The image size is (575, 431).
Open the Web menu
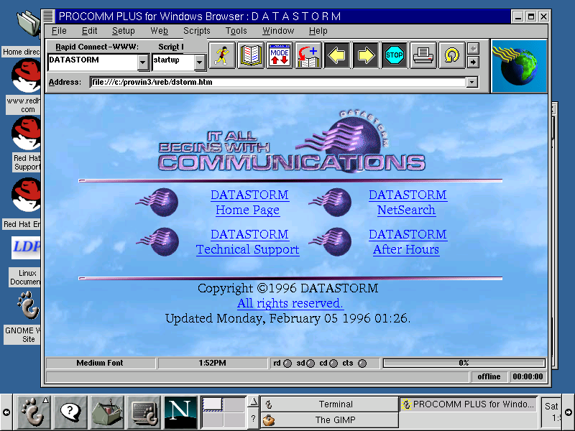[159, 31]
